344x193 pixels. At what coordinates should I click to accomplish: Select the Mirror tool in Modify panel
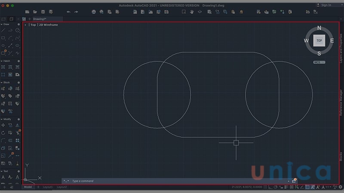[18, 125]
